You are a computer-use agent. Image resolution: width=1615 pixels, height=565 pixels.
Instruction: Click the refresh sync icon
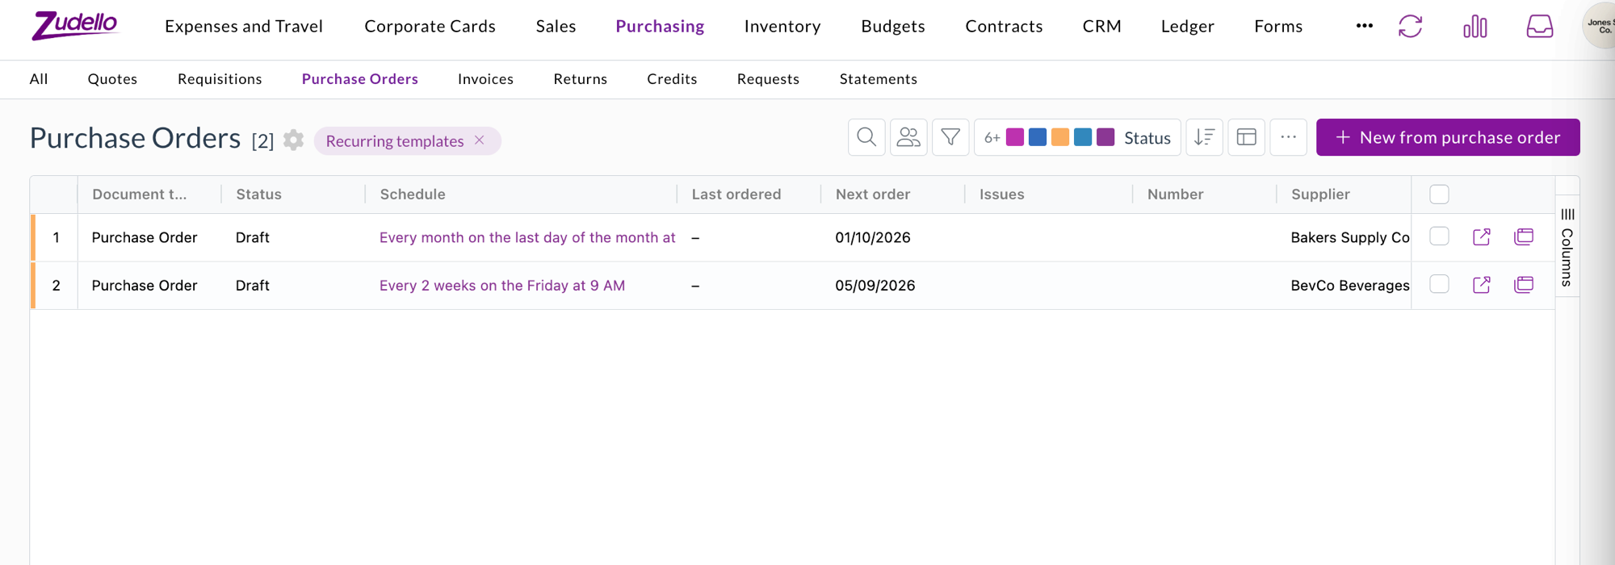1410,27
